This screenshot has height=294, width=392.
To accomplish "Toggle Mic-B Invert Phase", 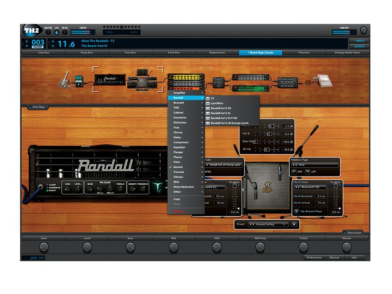I will tap(296, 212).
